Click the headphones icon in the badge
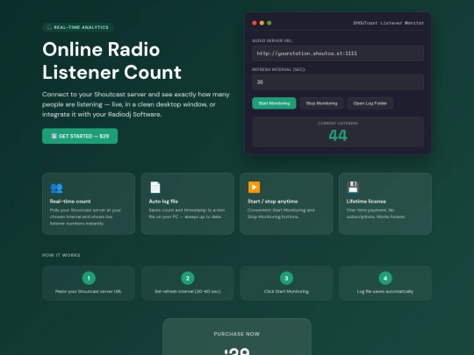The image size is (474, 355). [x=49, y=27]
